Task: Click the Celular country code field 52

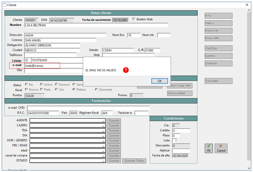Action: point(27,60)
